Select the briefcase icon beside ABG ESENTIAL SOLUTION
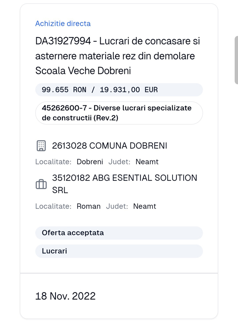Viewport: 238px width, 322px height. click(x=41, y=184)
